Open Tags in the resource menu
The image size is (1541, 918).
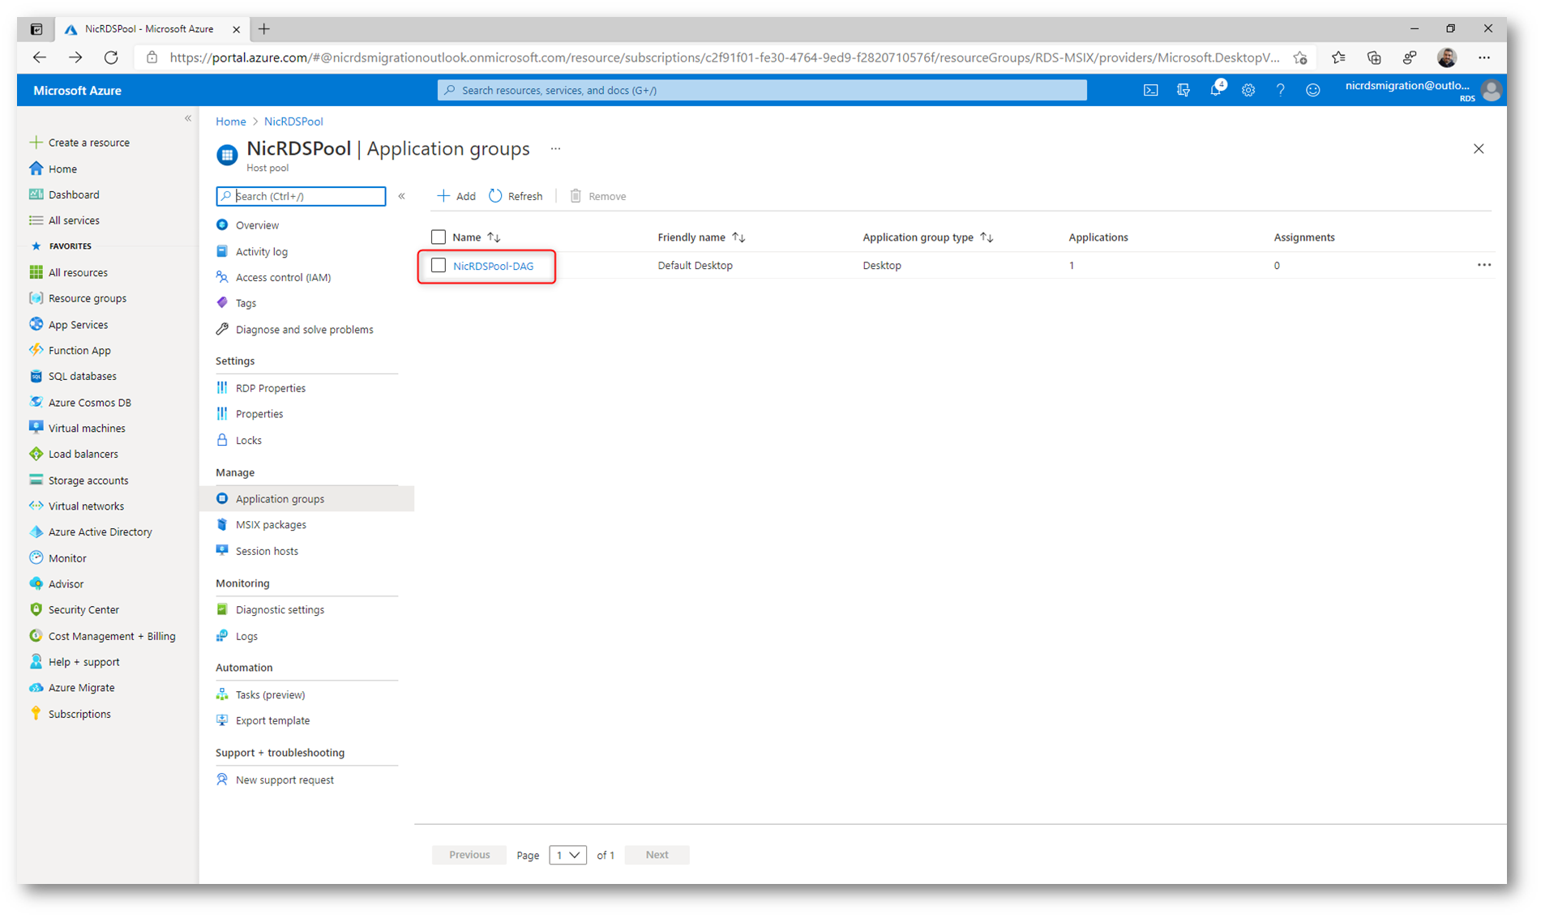click(246, 304)
